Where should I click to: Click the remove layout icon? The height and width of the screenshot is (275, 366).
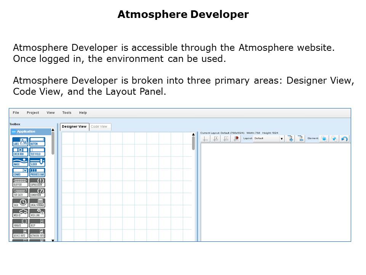tap(300, 139)
